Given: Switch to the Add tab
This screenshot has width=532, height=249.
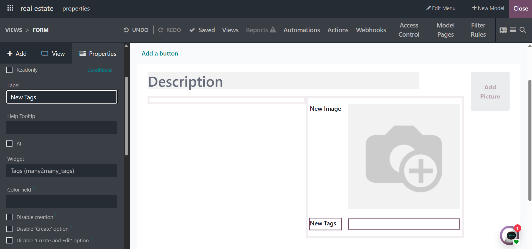Looking at the screenshot, I should [x=17, y=54].
